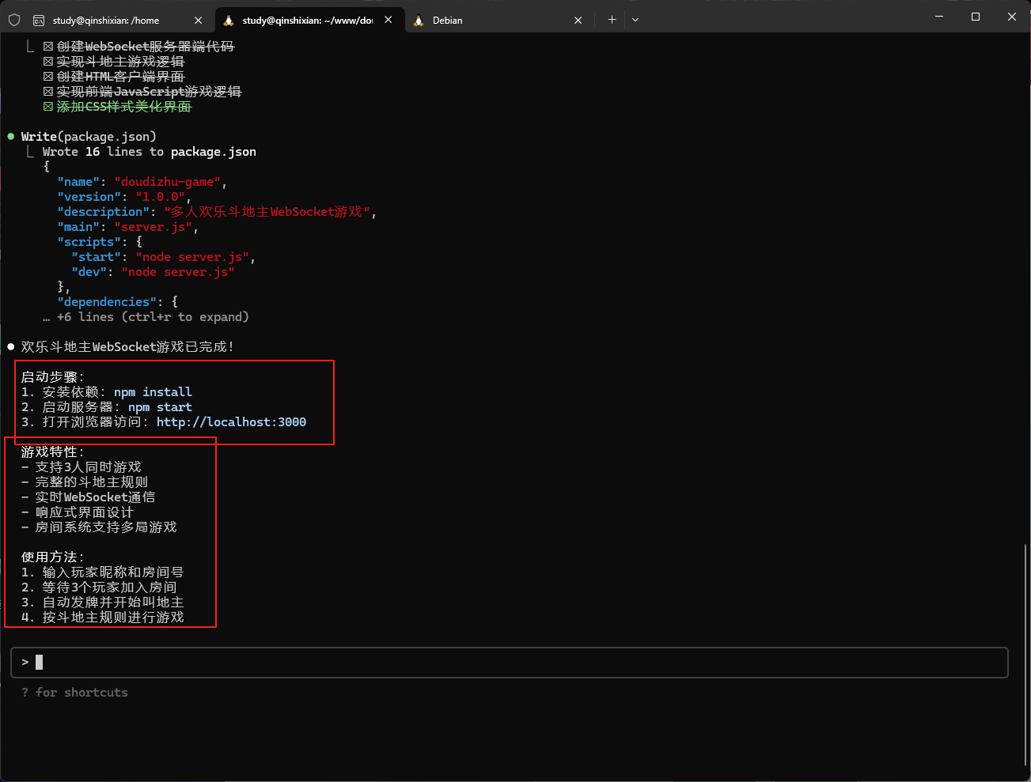Click the ⎿ collapse marker under Write(package.json)
Image resolution: width=1031 pixels, height=782 pixels.
click(30, 150)
